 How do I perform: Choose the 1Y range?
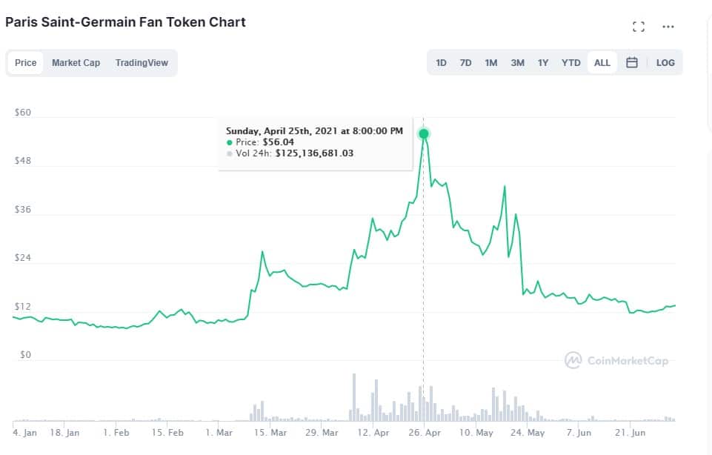tap(542, 63)
